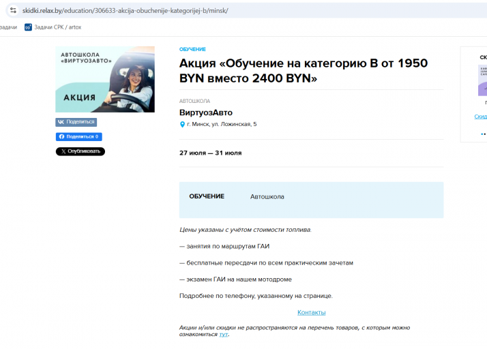The height and width of the screenshot is (349, 487).
Task: Share the offer on Facebook
Action: (x=79, y=136)
